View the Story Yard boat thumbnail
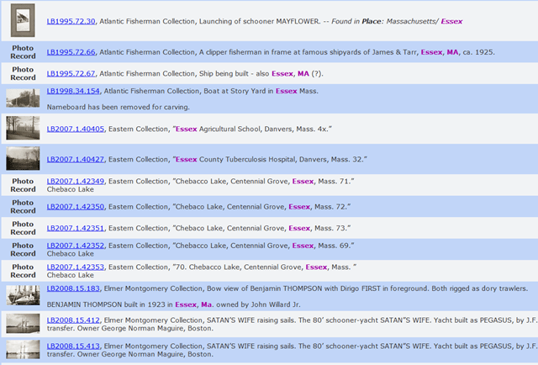538x365 pixels. [23, 98]
